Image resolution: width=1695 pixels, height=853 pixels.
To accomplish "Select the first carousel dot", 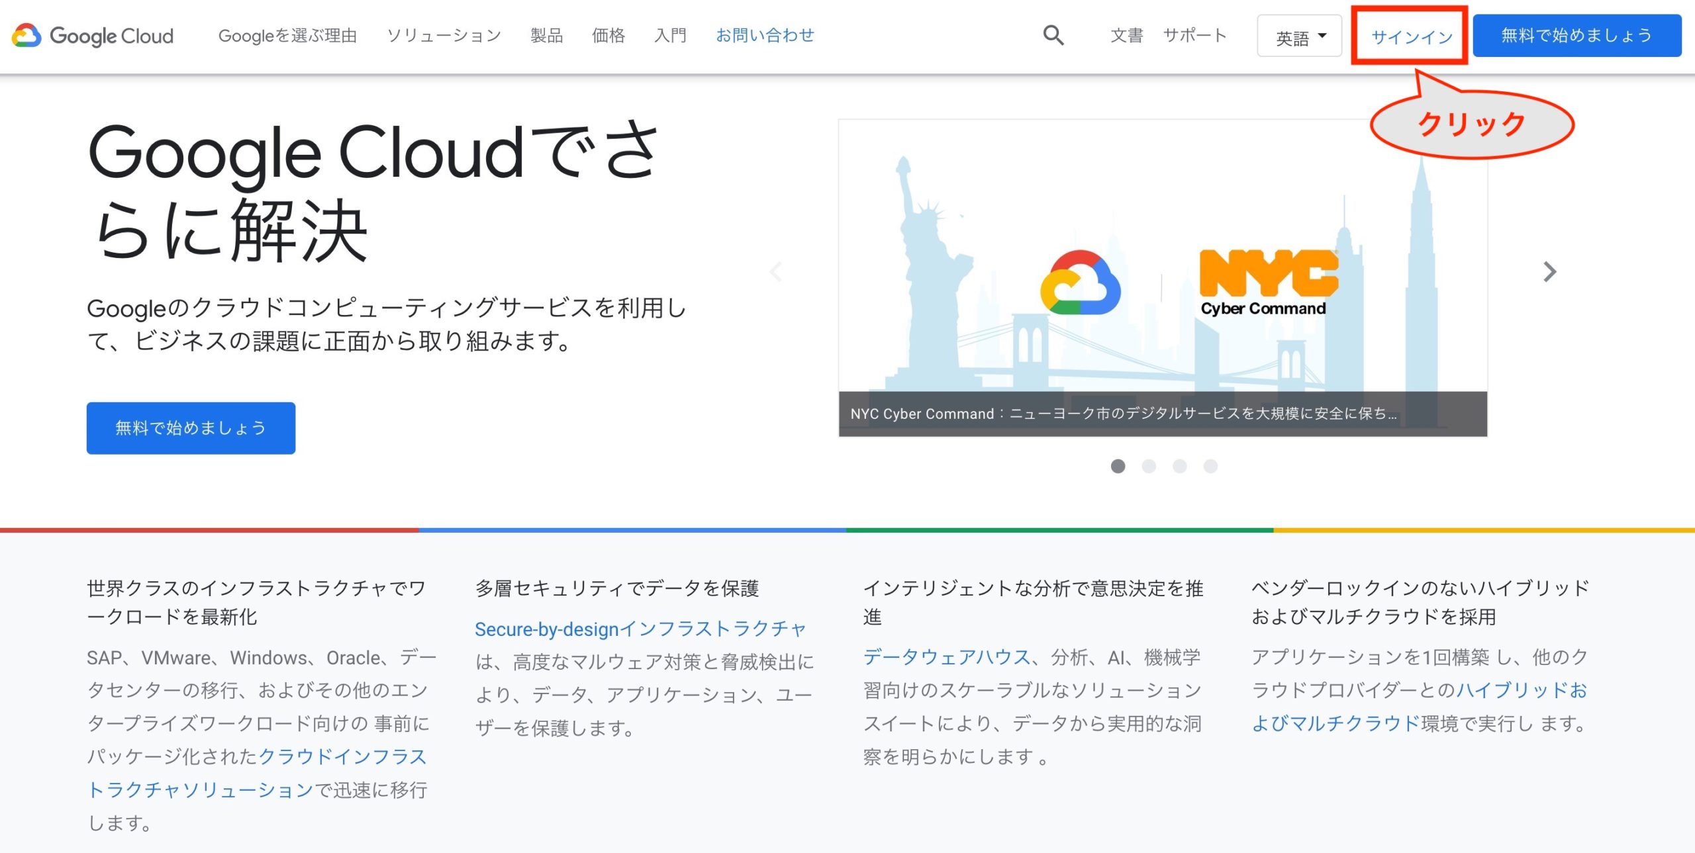I will [x=1118, y=467].
